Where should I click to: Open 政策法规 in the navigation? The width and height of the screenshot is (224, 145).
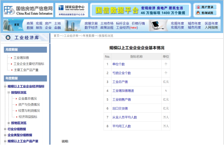tap(107, 28)
